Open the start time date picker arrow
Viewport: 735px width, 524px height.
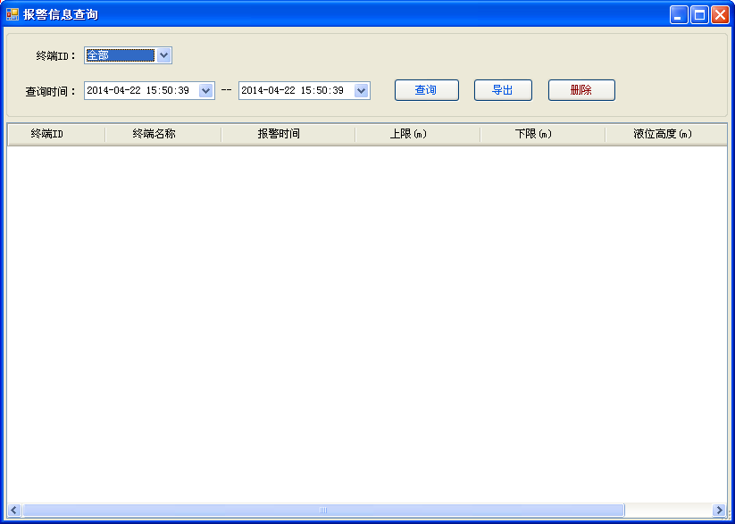pyautogui.click(x=205, y=90)
